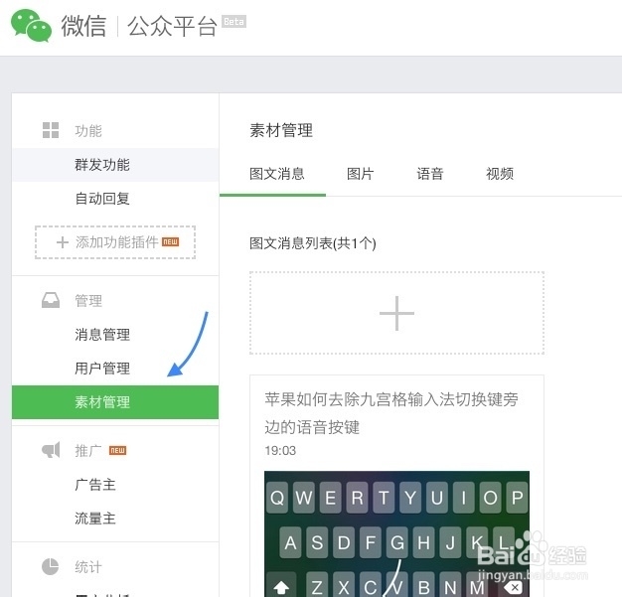The width and height of the screenshot is (622, 597).
Task: Open 消息管理 in the sidebar
Action: click(x=115, y=335)
